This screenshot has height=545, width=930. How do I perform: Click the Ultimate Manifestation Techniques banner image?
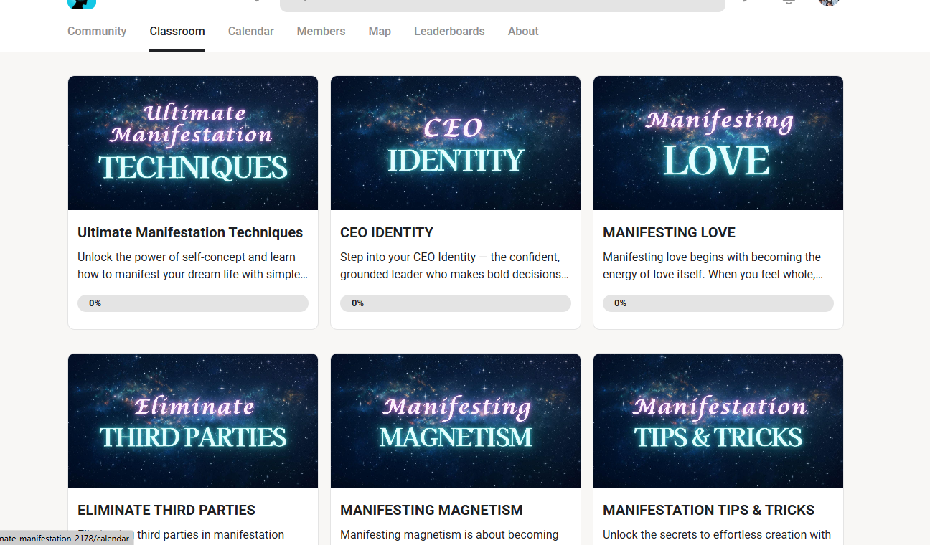[x=193, y=143]
